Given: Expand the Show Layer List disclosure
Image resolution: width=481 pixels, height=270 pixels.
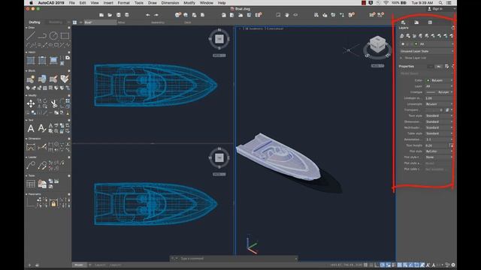Looking at the screenshot, I should tap(401, 58).
